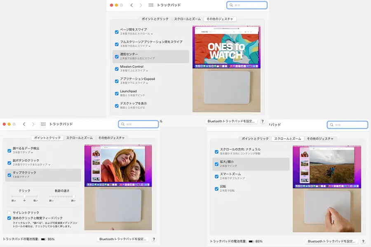
Task: Click help question mark in lower-right window
Action: coord(363,241)
